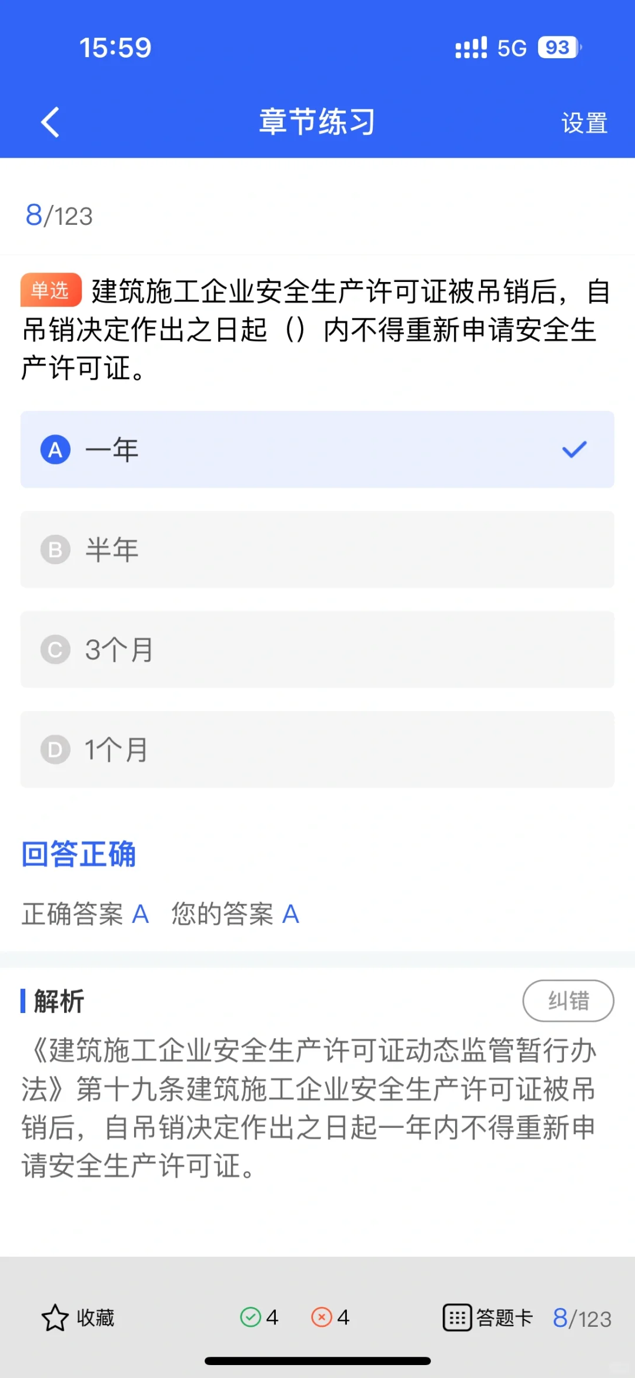Select option C 3个月
Image resolution: width=635 pixels, height=1378 pixels.
pos(317,649)
